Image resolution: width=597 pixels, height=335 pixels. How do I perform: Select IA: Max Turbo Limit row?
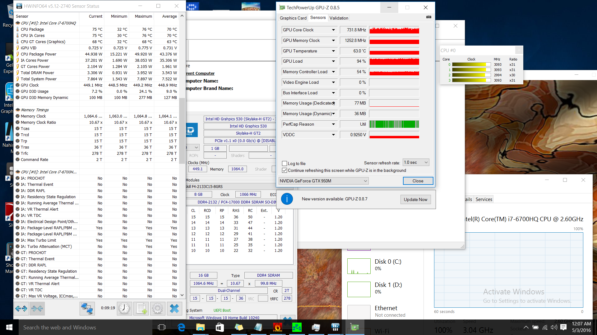coord(97,240)
